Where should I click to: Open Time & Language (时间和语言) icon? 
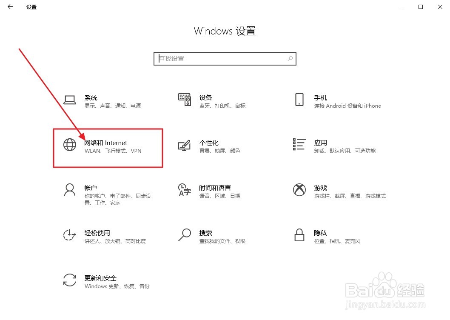[x=184, y=190]
